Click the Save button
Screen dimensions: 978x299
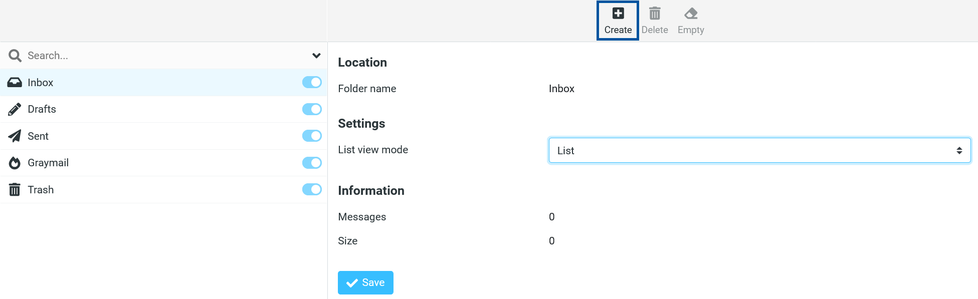tap(365, 282)
